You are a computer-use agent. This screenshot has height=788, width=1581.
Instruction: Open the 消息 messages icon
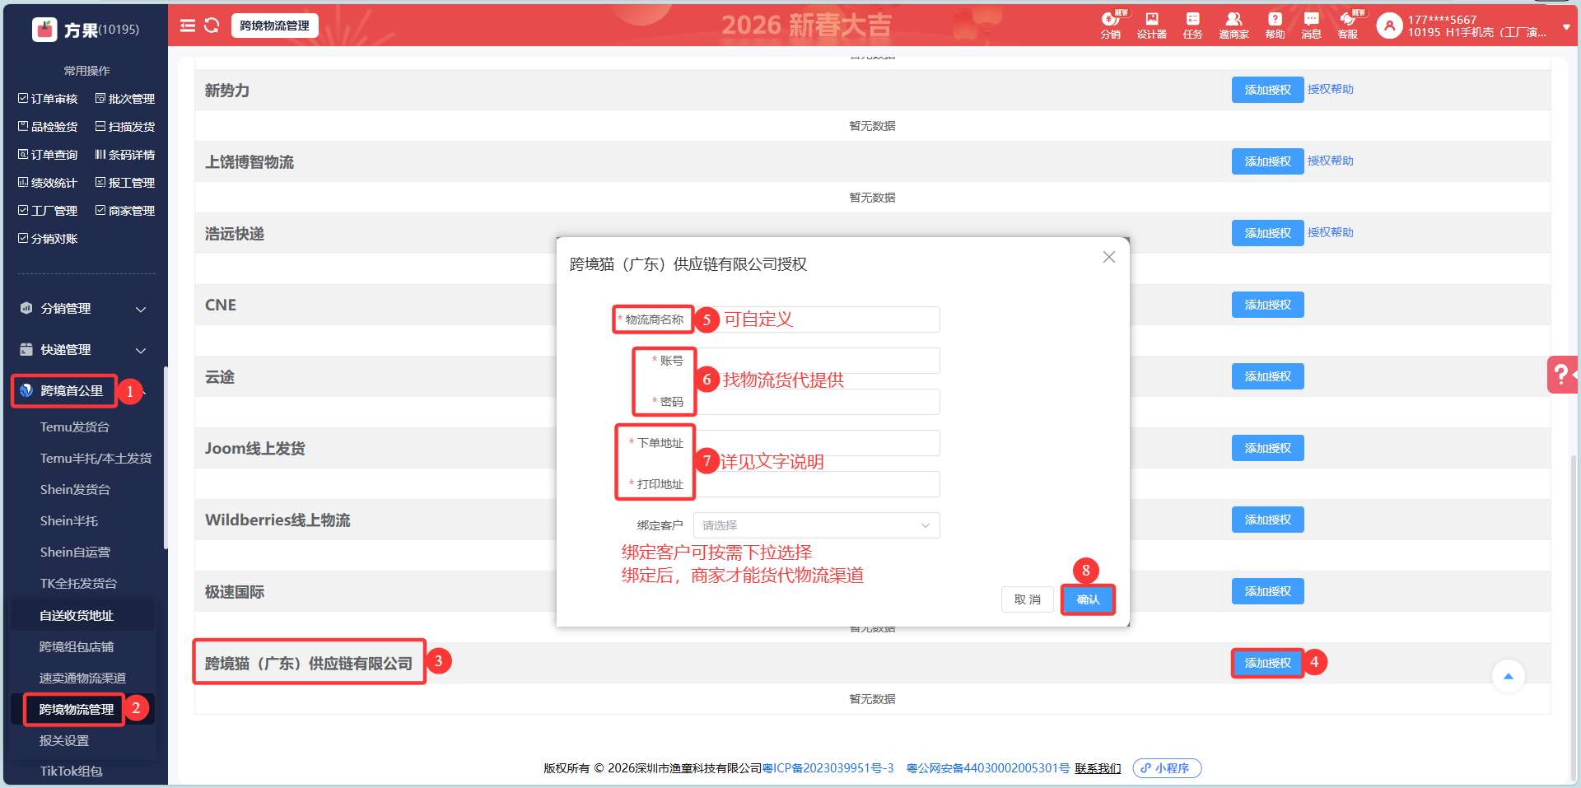tap(1311, 26)
